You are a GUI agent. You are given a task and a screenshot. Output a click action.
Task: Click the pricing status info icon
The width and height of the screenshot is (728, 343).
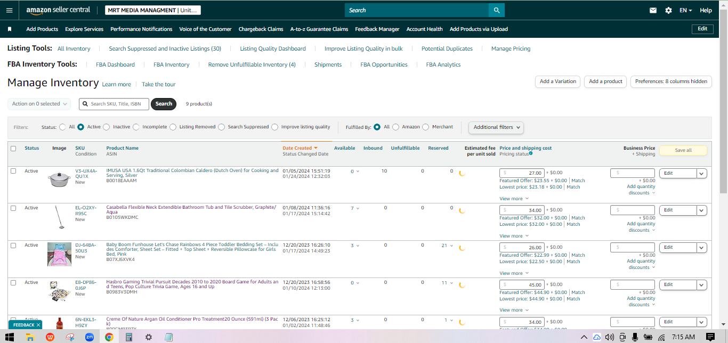point(531,153)
